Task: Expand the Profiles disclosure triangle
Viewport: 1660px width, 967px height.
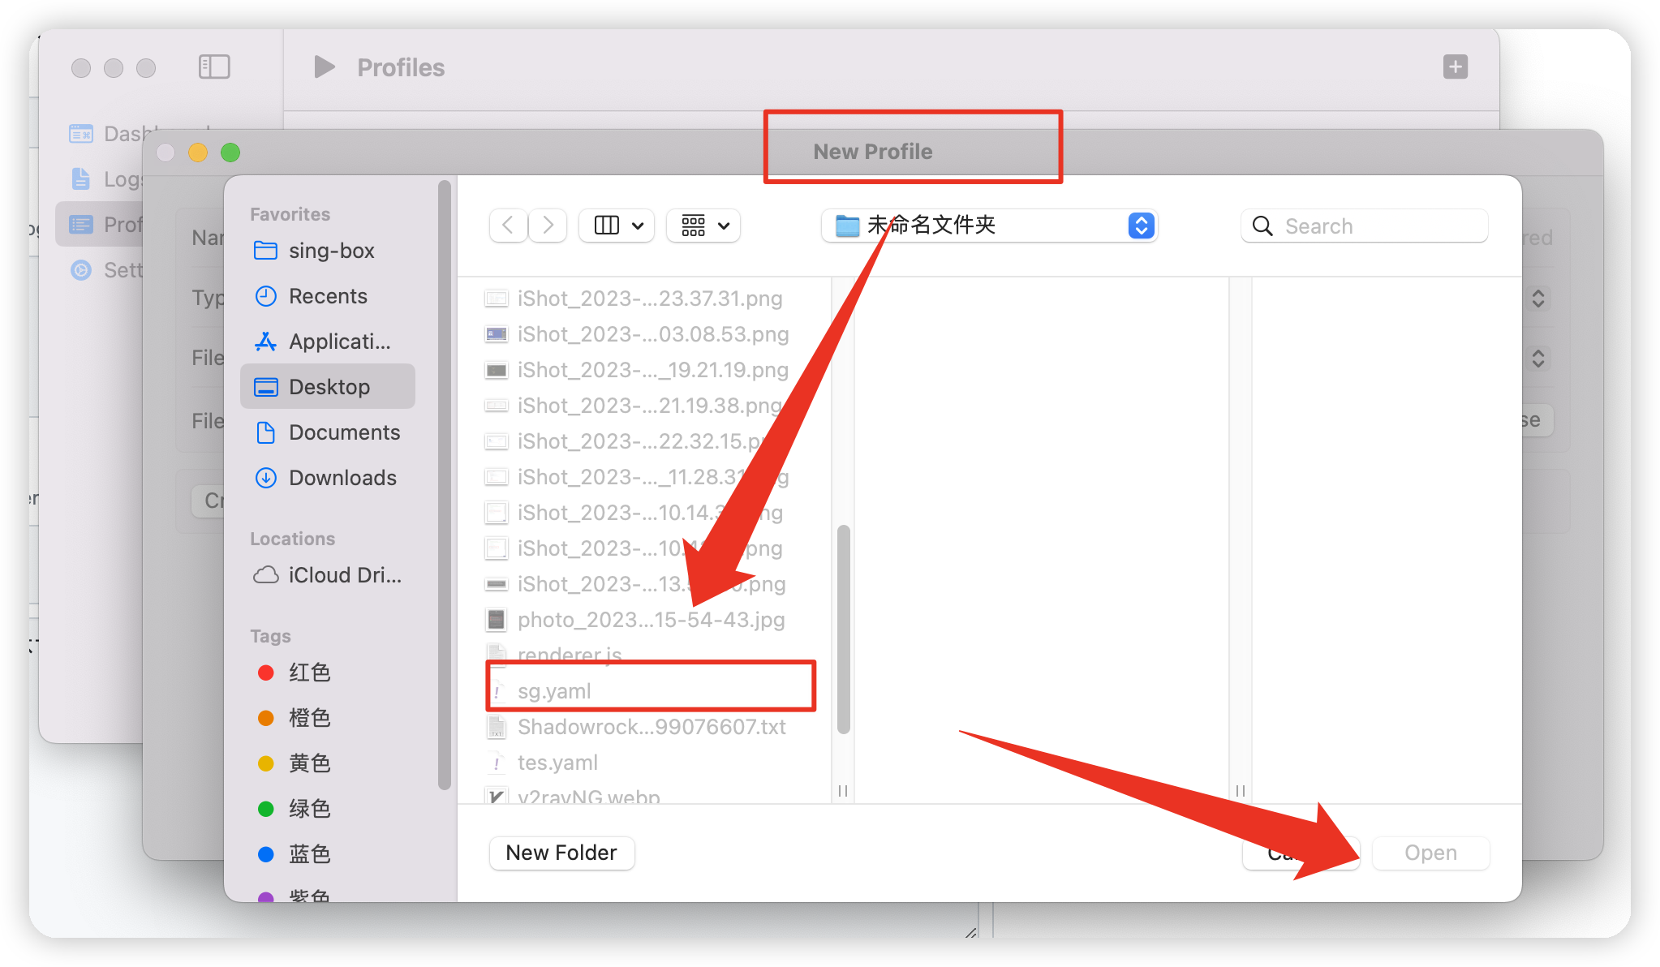Action: 323,67
